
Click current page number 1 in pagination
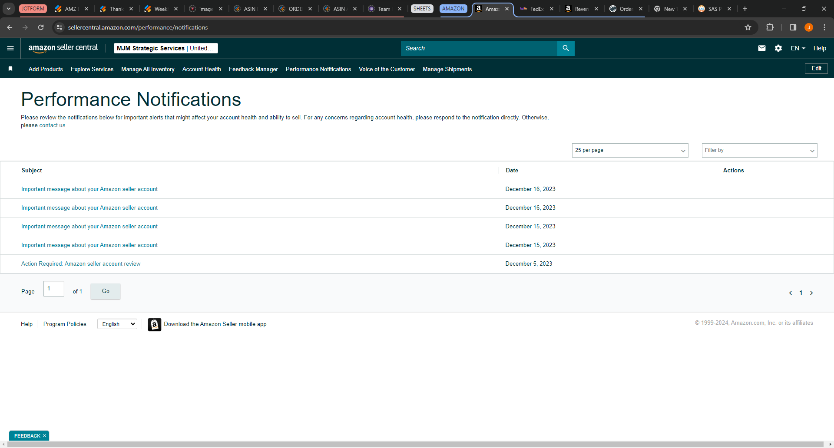pyautogui.click(x=801, y=293)
